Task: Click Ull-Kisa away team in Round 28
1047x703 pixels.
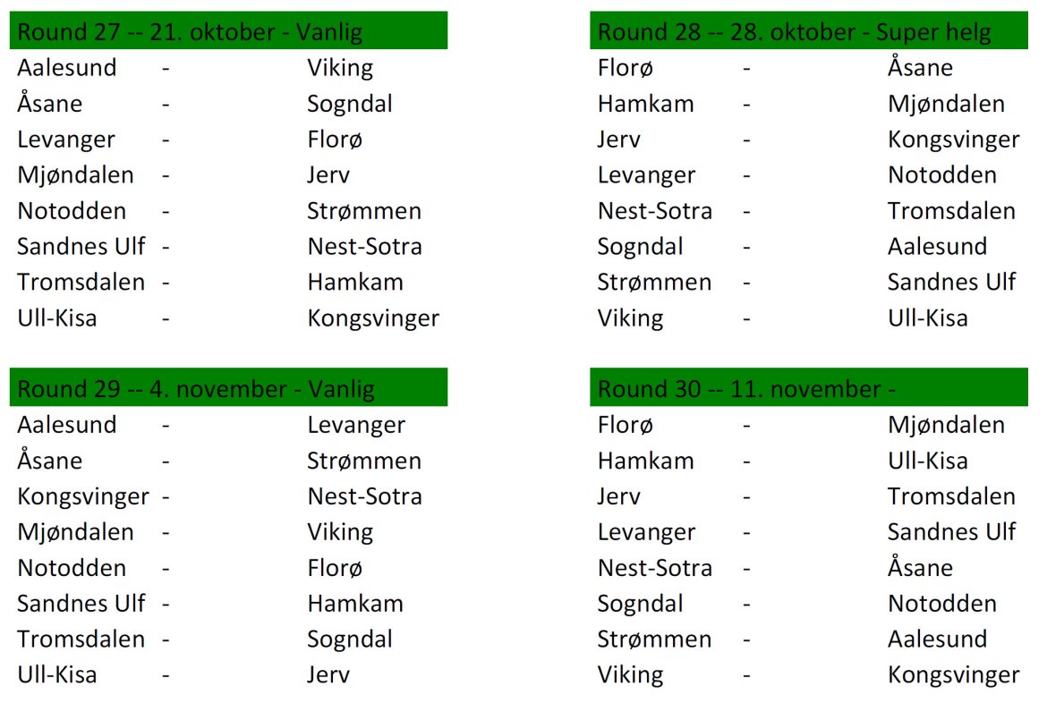Action: (928, 318)
